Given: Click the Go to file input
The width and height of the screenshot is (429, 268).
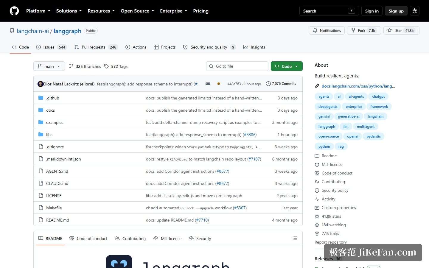Looking at the screenshot, I should click(x=237, y=66).
